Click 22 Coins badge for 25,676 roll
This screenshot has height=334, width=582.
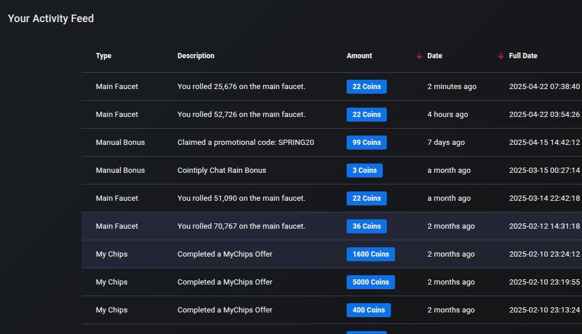pos(366,87)
